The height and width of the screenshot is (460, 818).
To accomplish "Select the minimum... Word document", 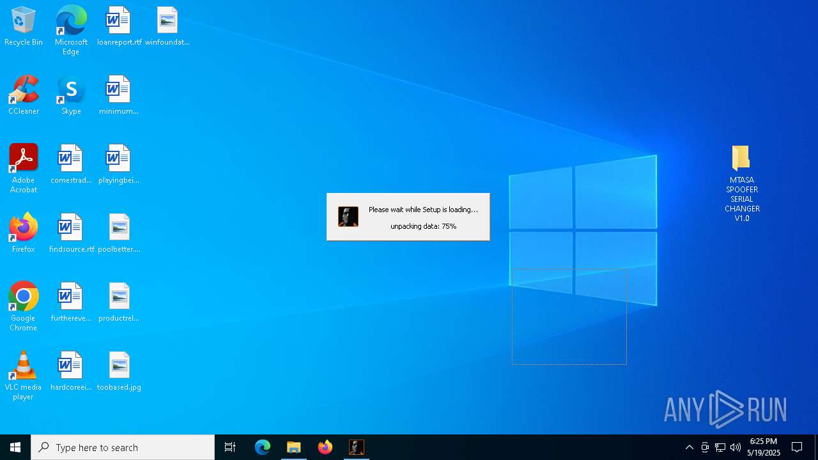I will (x=119, y=95).
